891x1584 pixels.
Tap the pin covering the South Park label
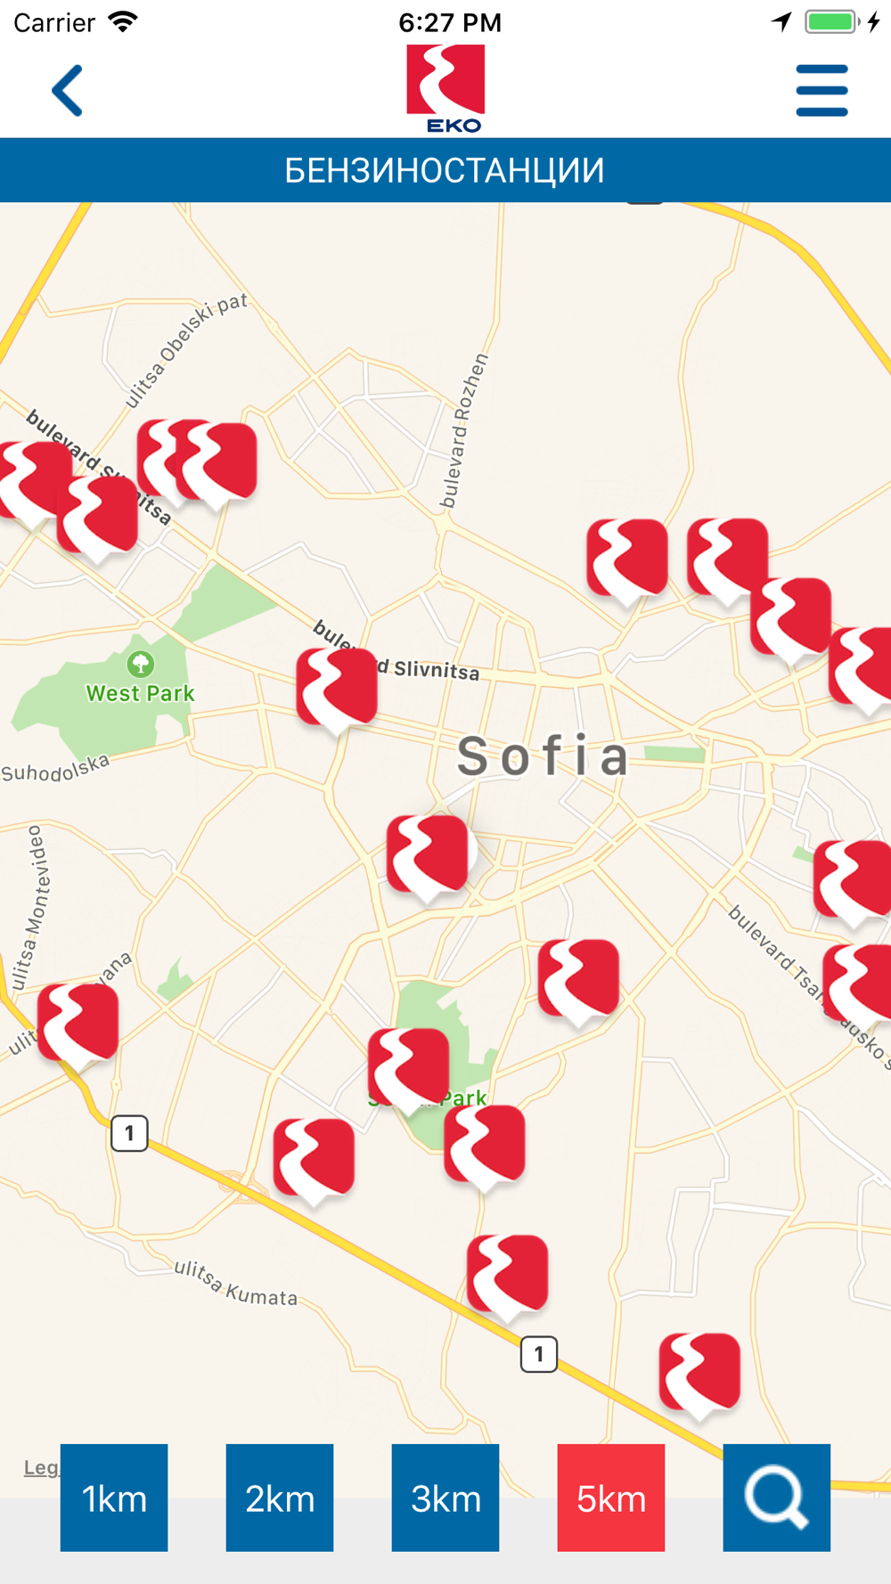tap(409, 1071)
